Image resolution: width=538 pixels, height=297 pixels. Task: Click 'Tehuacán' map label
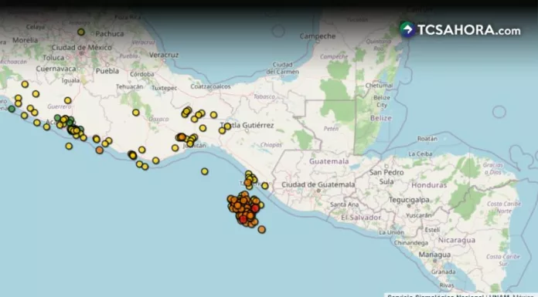pos(129,86)
